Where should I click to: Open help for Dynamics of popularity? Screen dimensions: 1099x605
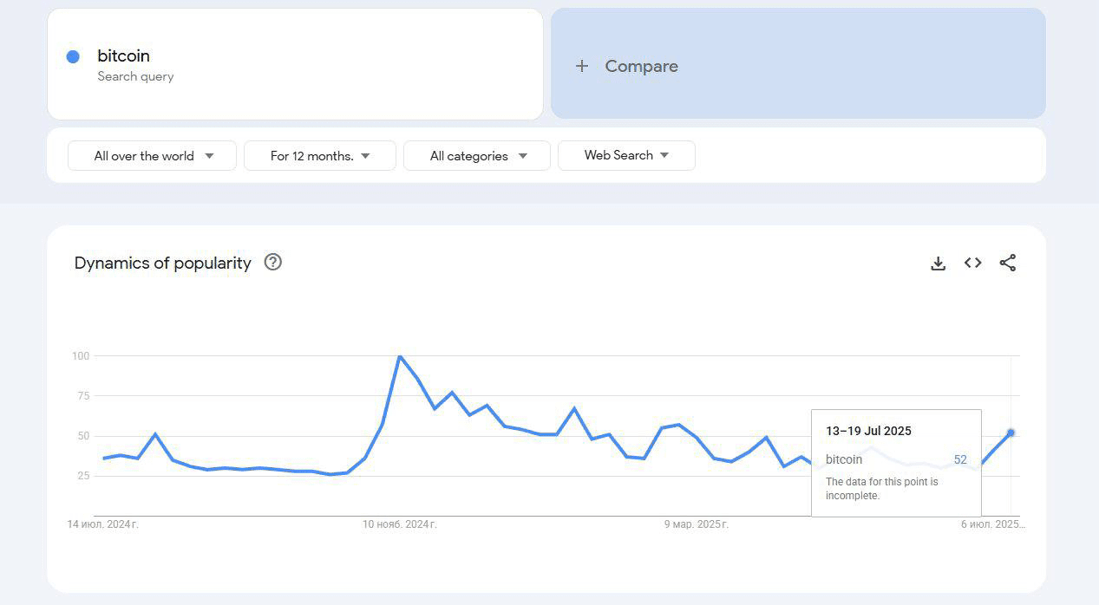pos(273,262)
